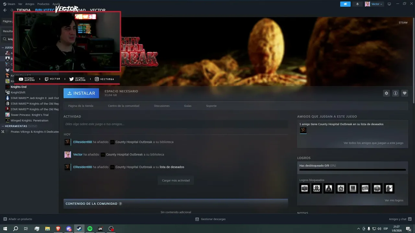Focus the Diles algo sobre este juego field

(176, 124)
